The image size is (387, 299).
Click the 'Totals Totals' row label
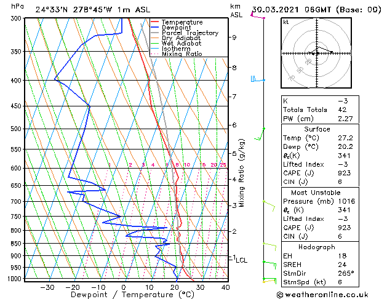point(305,110)
